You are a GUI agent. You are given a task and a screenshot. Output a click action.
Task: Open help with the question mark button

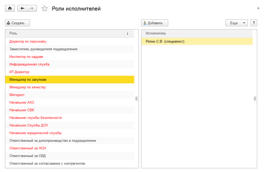pos(254,23)
